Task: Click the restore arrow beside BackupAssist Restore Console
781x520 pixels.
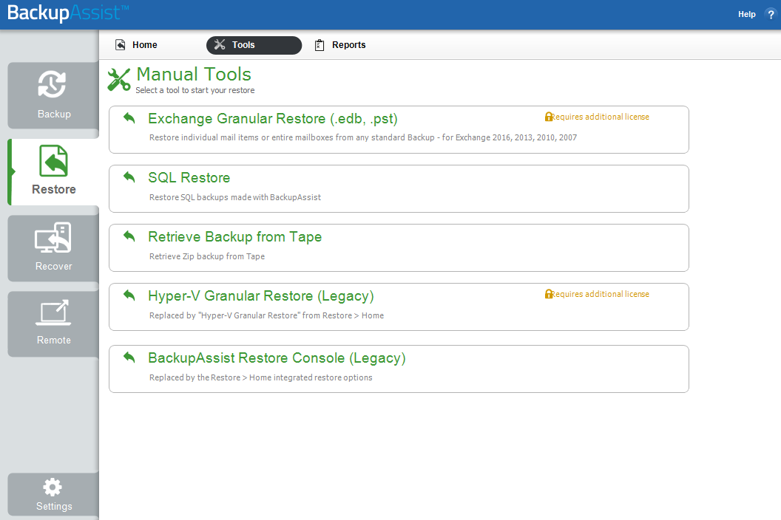Action: [x=129, y=357]
